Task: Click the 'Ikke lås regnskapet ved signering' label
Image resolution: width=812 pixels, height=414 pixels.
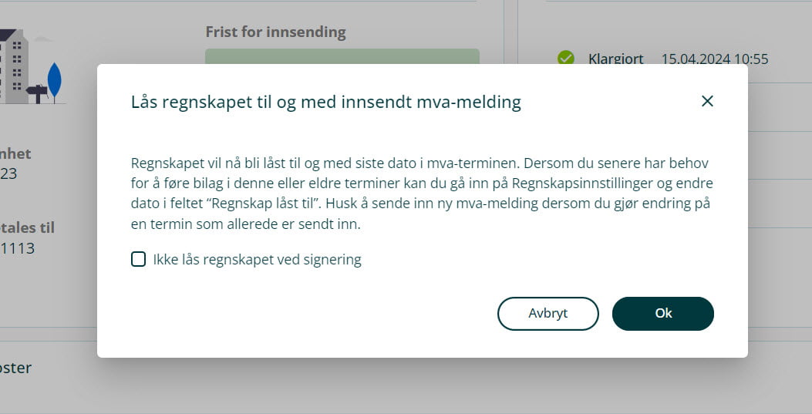Action: (x=257, y=260)
